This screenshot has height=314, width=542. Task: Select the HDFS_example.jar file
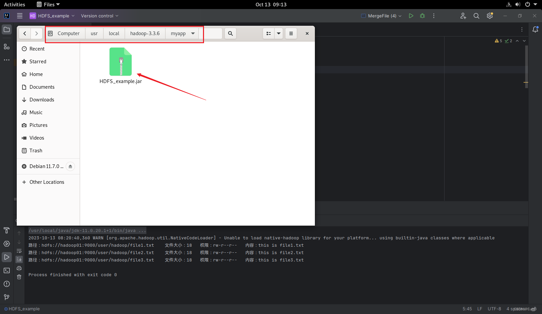121,62
